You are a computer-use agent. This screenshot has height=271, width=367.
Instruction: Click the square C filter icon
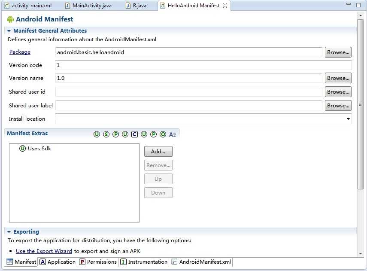tap(135, 134)
